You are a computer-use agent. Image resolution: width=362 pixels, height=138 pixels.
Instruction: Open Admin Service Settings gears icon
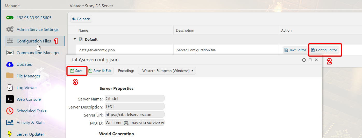[x=10, y=29]
